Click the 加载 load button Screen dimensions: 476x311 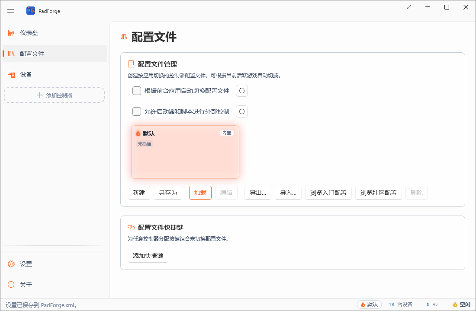[x=200, y=193]
